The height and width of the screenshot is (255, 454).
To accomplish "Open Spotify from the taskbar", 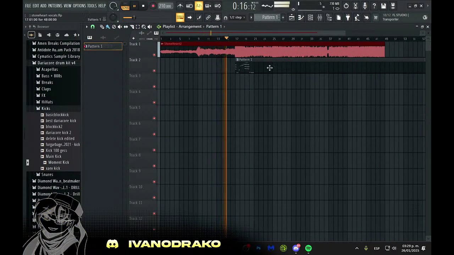I will [x=308, y=248].
